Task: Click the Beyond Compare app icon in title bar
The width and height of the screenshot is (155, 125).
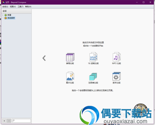Action: [x=3, y=2]
